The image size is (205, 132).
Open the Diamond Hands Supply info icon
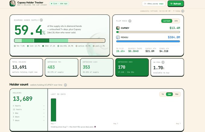click(x=41, y=20)
